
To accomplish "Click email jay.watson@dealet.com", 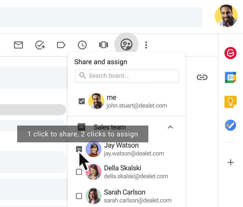I will 134,153.
